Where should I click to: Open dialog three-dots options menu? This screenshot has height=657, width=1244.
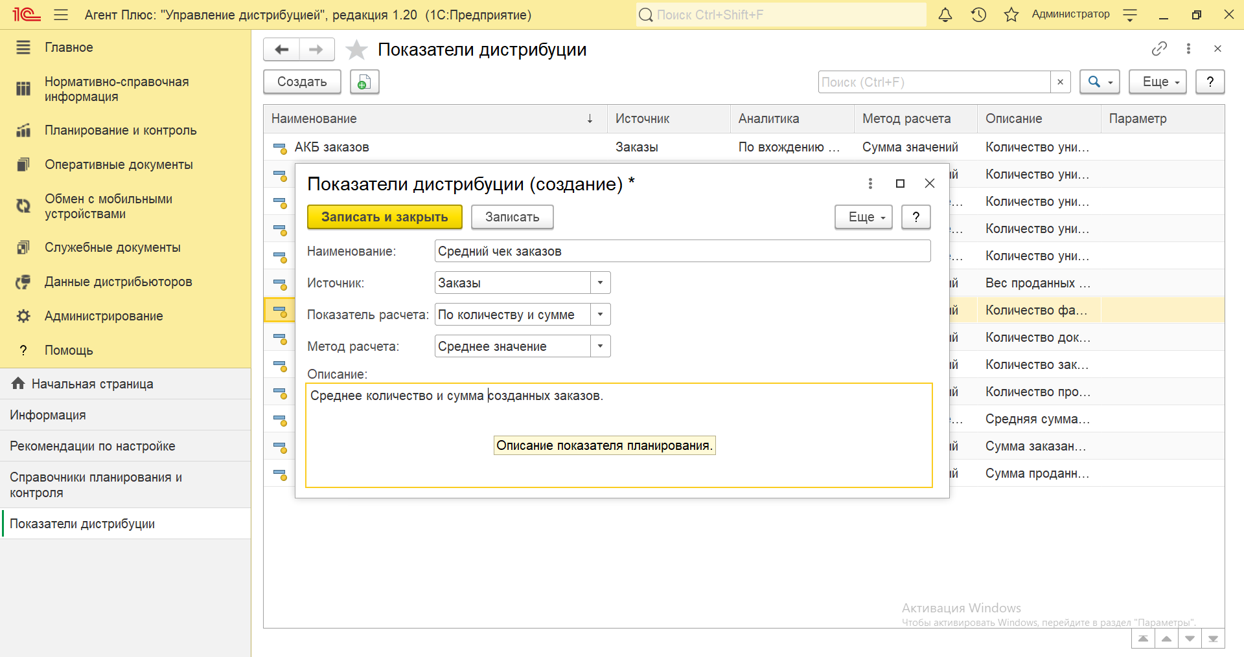click(x=870, y=184)
